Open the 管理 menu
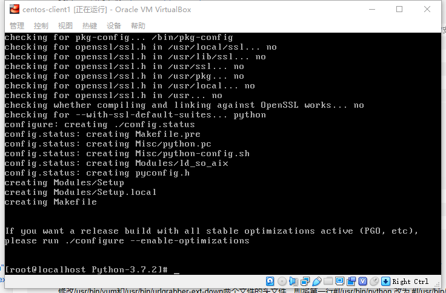 point(17,26)
